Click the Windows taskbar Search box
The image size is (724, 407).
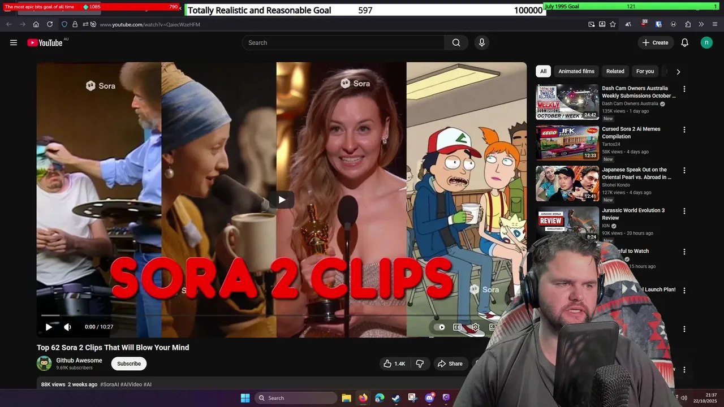click(x=296, y=398)
